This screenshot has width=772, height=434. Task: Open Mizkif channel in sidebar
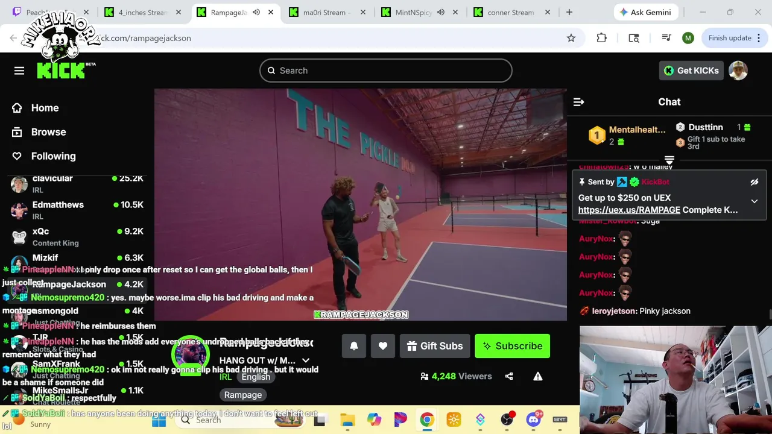[x=77, y=259]
